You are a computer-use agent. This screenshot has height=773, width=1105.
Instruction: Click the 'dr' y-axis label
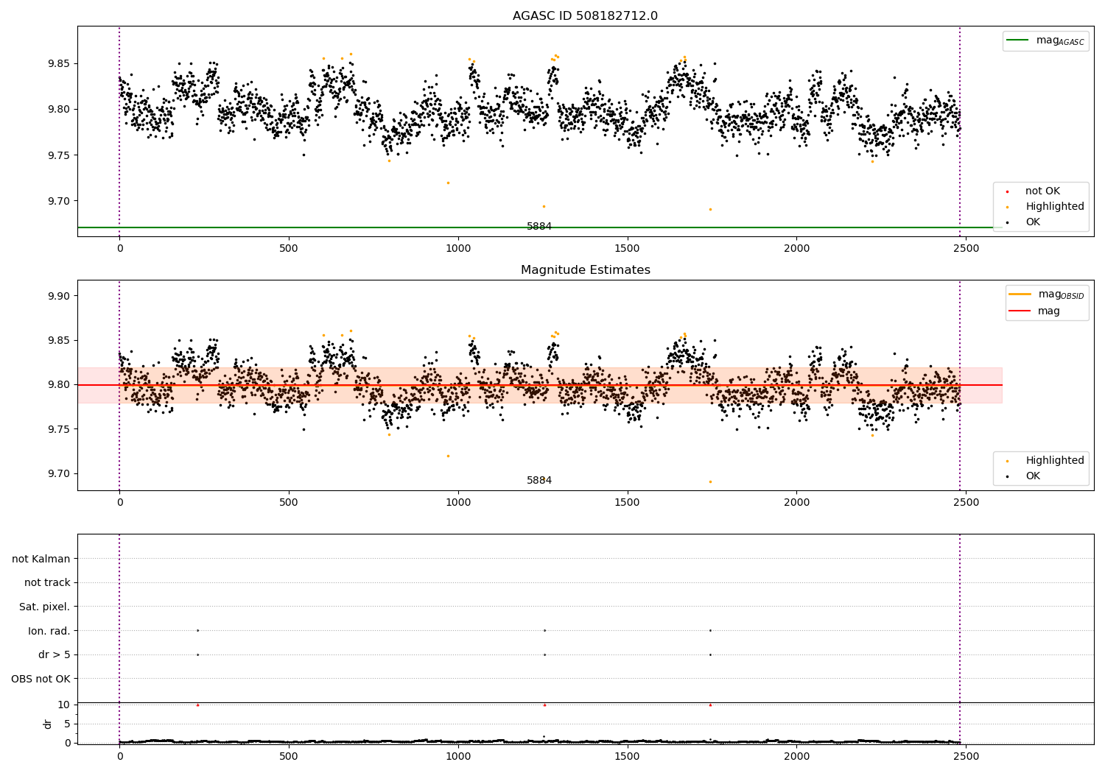pos(48,724)
